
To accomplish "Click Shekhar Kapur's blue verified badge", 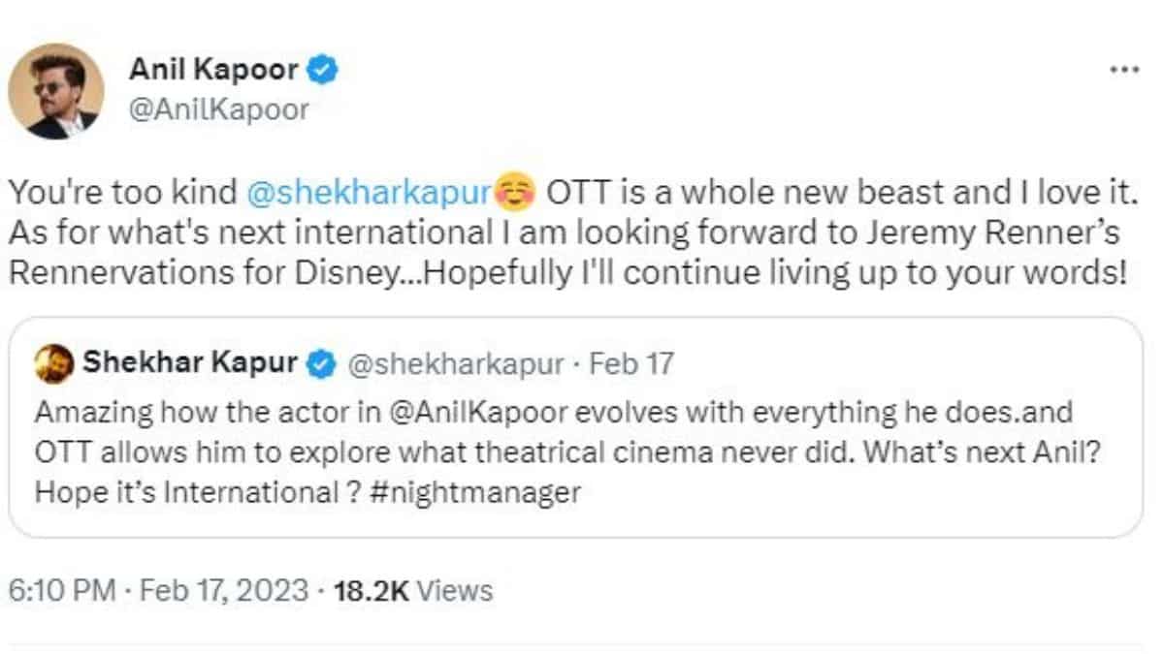I will click(322, 364).
